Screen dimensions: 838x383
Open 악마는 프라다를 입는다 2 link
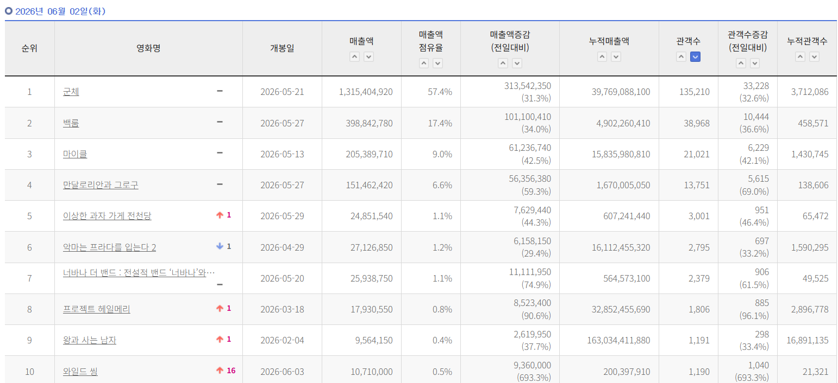pos(110,247)
